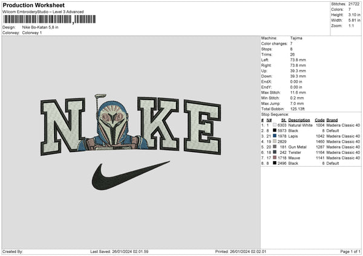Click the 'Up:' value 39.3 mm
This screenshot has width=363, height=256.
click(298, 71)
